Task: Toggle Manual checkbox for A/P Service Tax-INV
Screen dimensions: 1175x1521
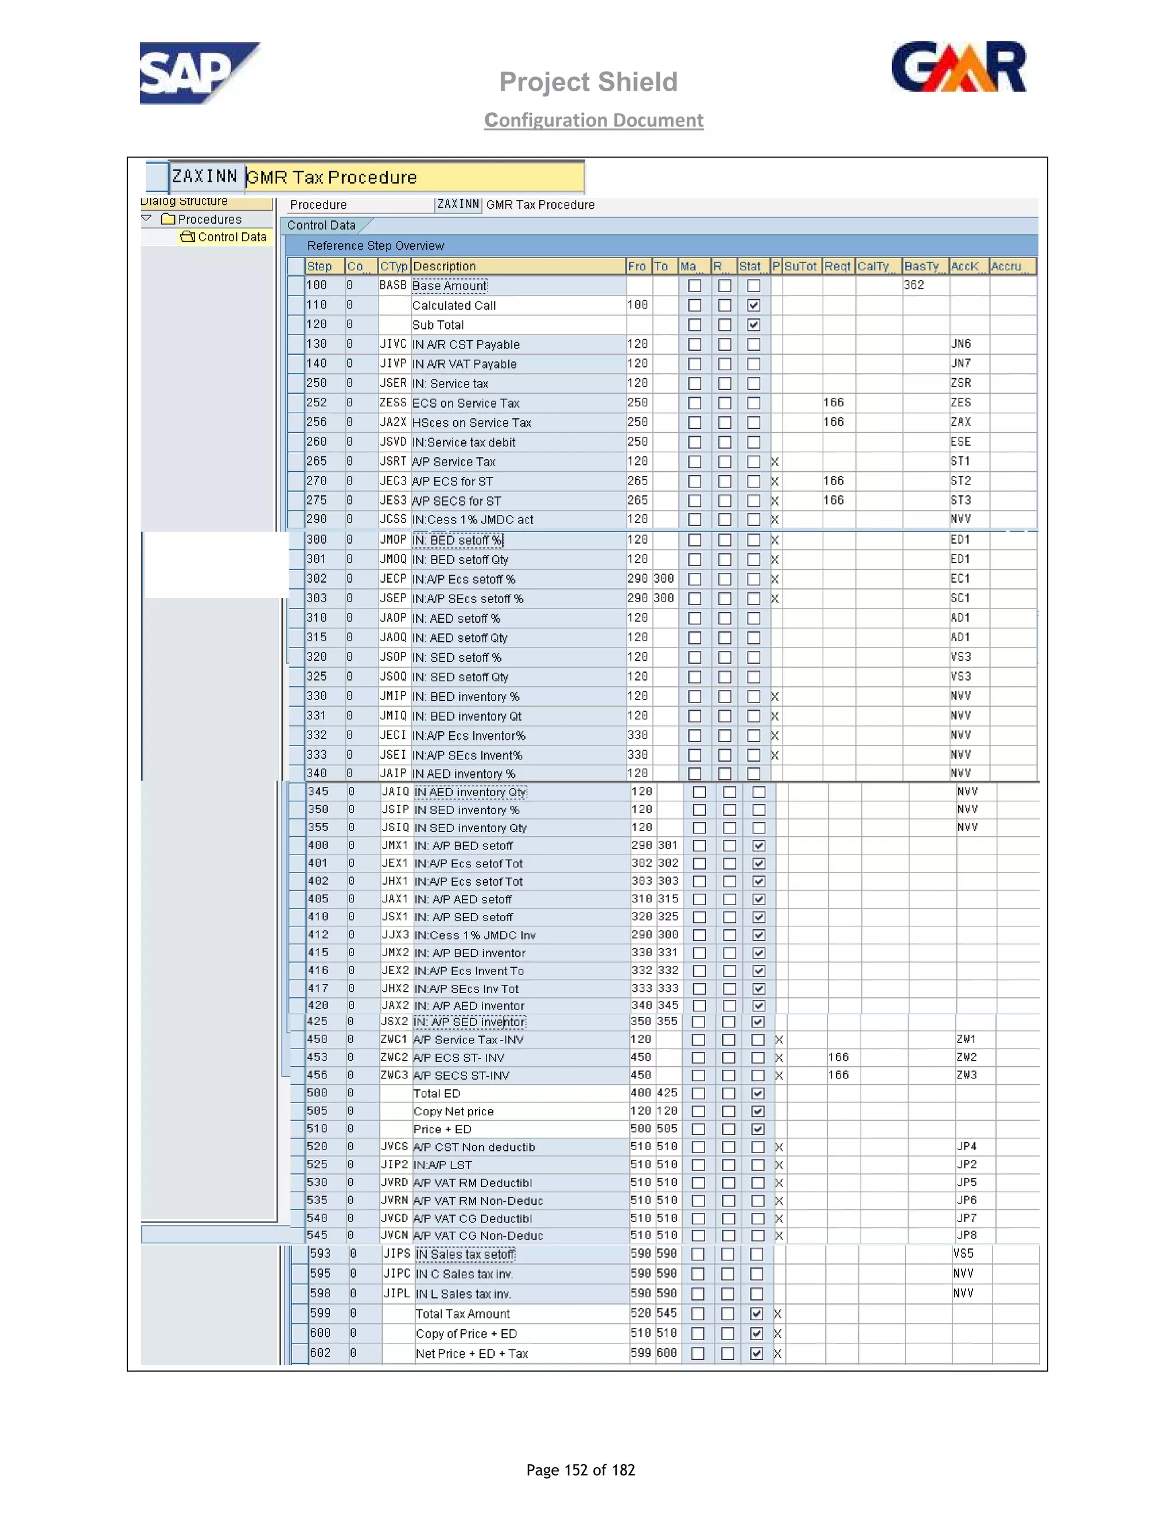Action: [698, 1040]
